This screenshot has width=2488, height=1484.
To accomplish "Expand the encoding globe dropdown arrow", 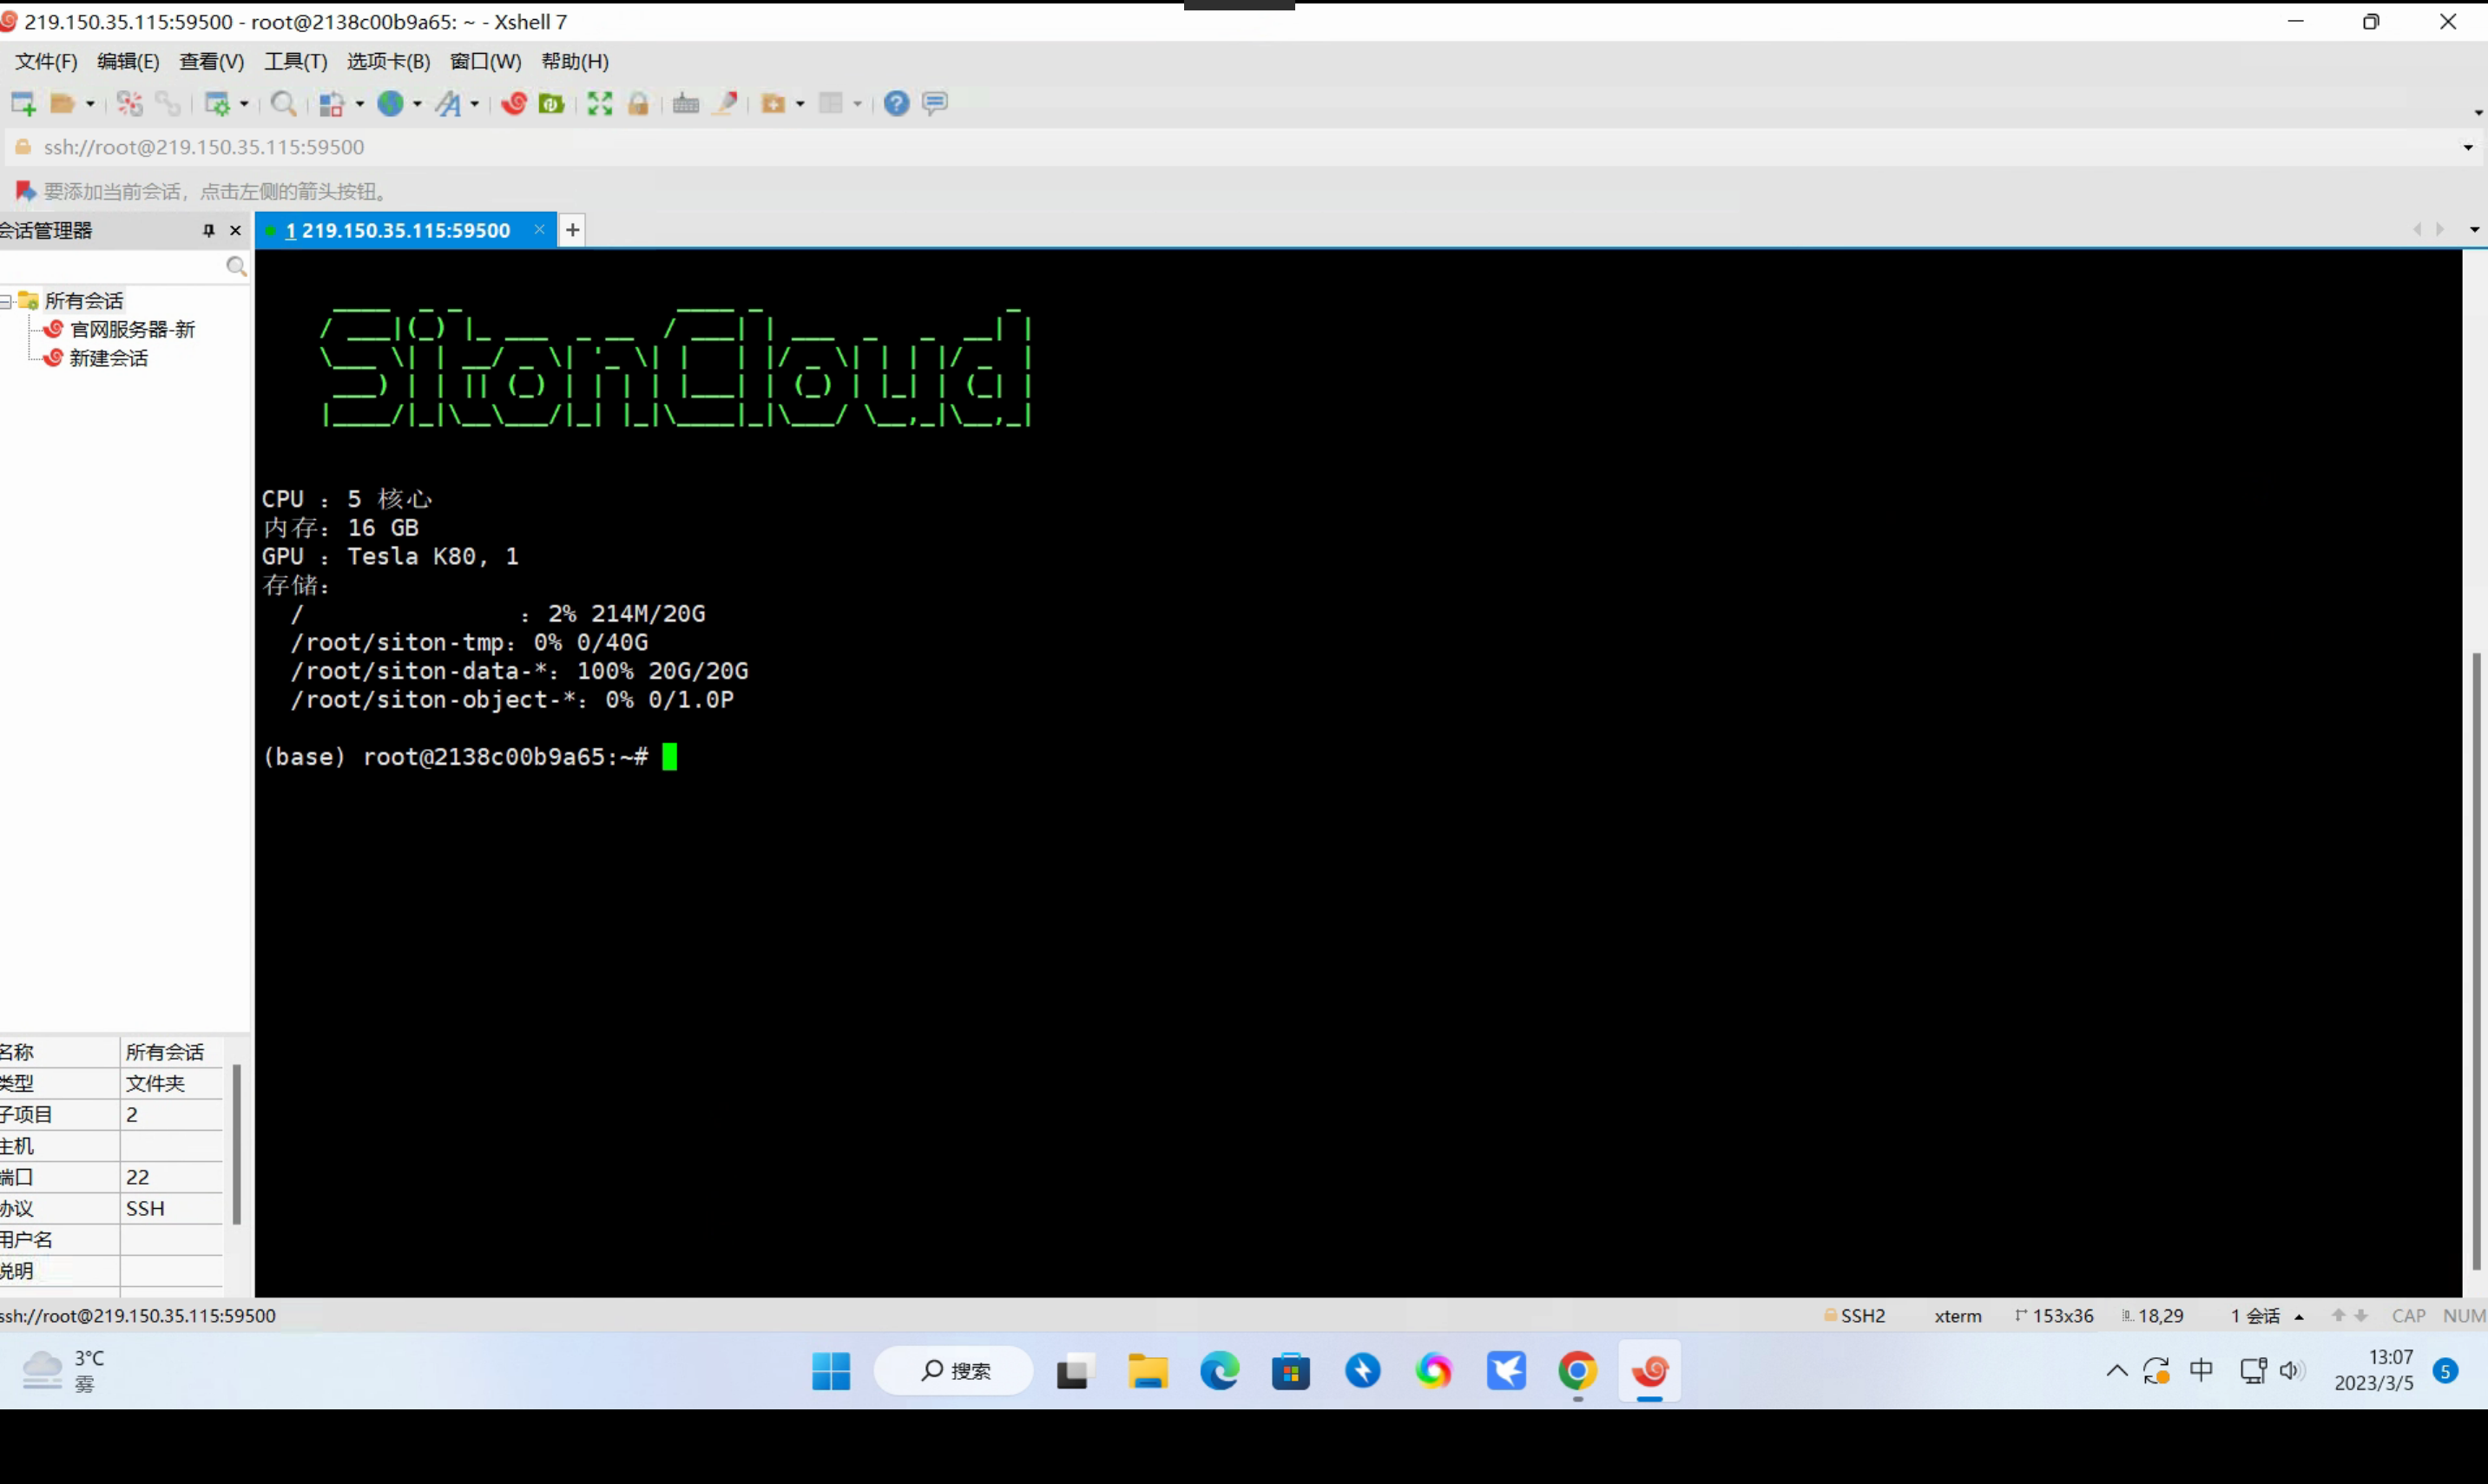I will coord(417,104).
